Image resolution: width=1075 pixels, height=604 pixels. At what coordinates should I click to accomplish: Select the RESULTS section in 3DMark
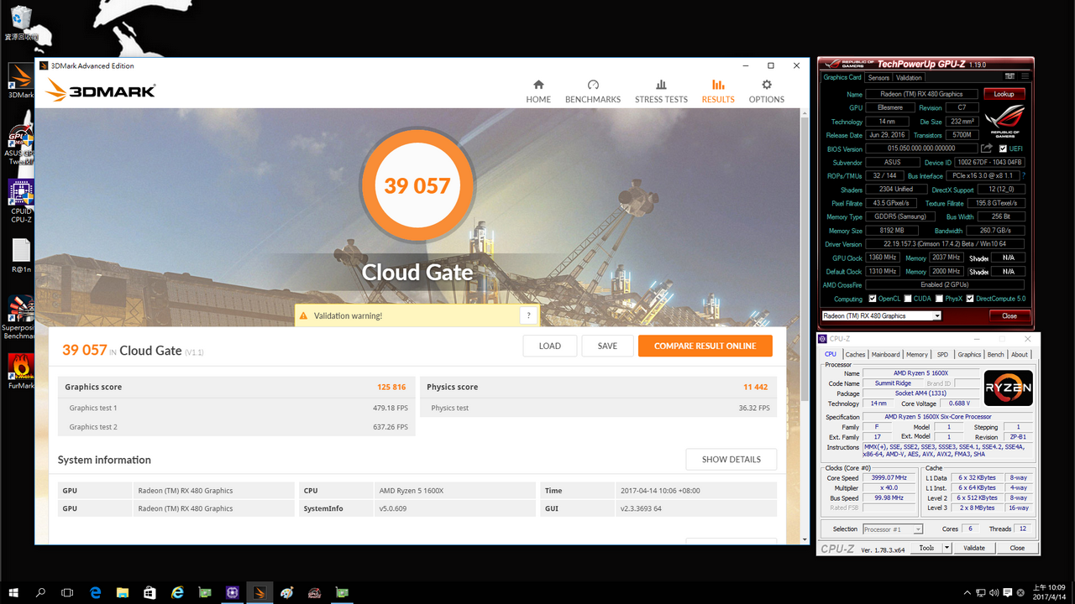click(x=718, y=91)
